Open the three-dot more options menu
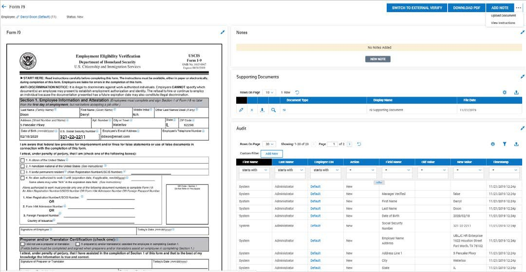 pos(519,8)
